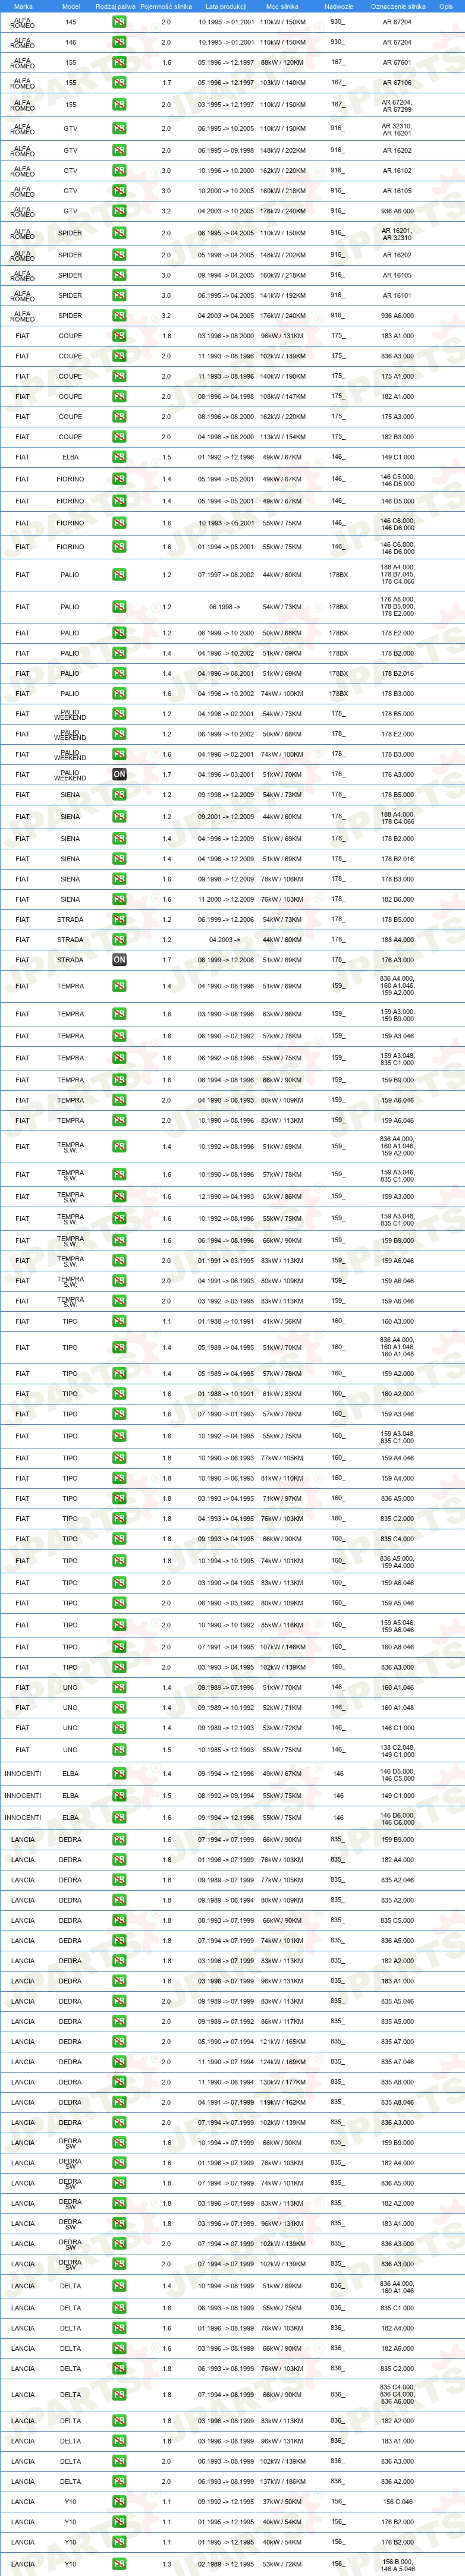Select engine code 835 C5.000
The height and width of the screenshot is (2576, 465).
[x=397, y=1920]
